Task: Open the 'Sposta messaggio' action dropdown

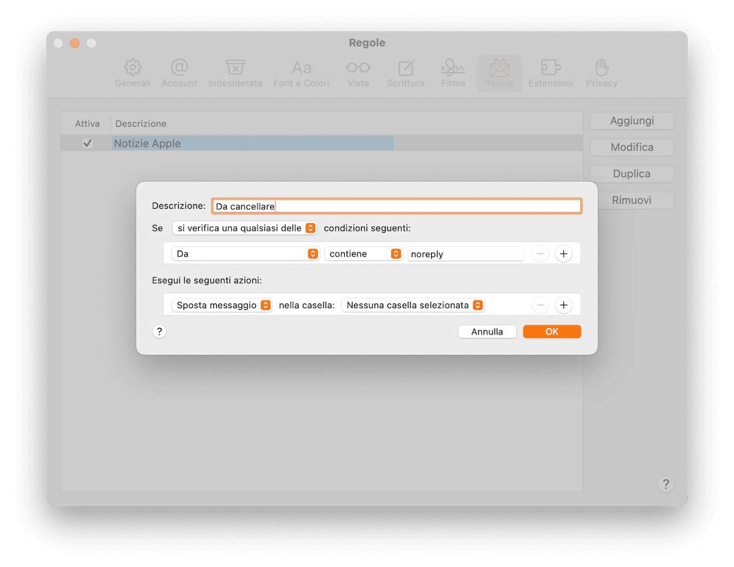Action: (x=222, y=305)
